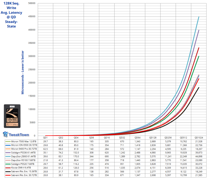Viewport: 209px width, 191px height.
Task: Click the QD4 column header
Action: tap(76, 138)
